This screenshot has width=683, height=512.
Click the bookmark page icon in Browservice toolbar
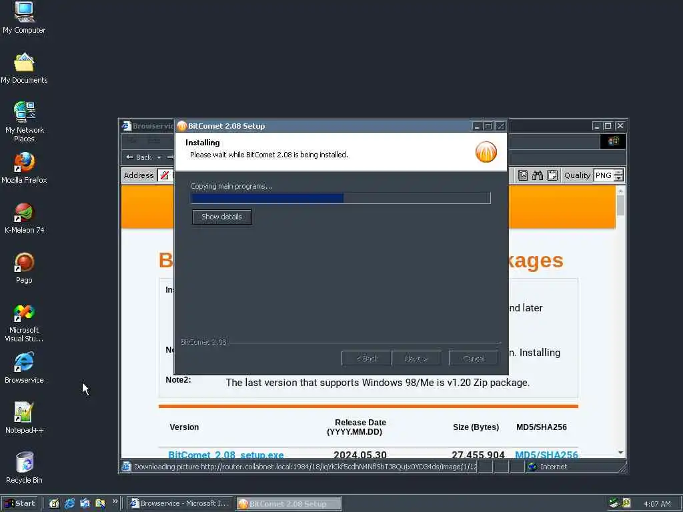523,175
